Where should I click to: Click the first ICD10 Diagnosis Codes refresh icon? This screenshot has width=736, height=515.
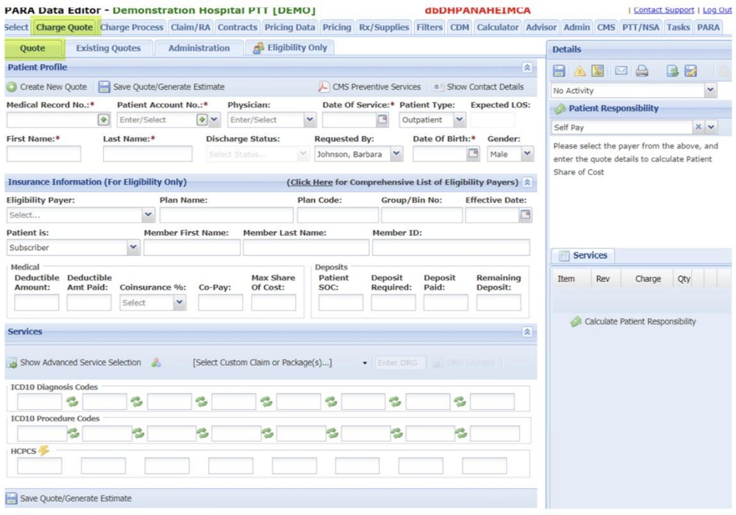[72, 402]
